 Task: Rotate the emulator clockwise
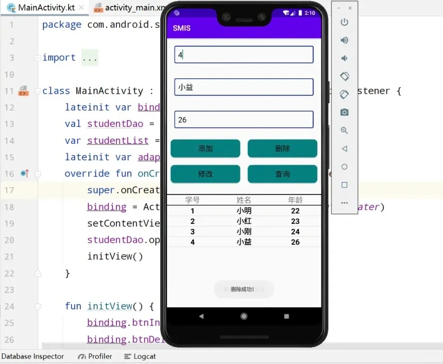point(344,94)
